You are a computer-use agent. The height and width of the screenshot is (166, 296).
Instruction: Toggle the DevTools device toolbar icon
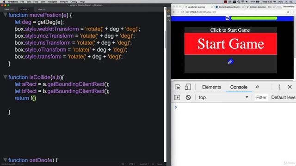(x=188, y=87)
